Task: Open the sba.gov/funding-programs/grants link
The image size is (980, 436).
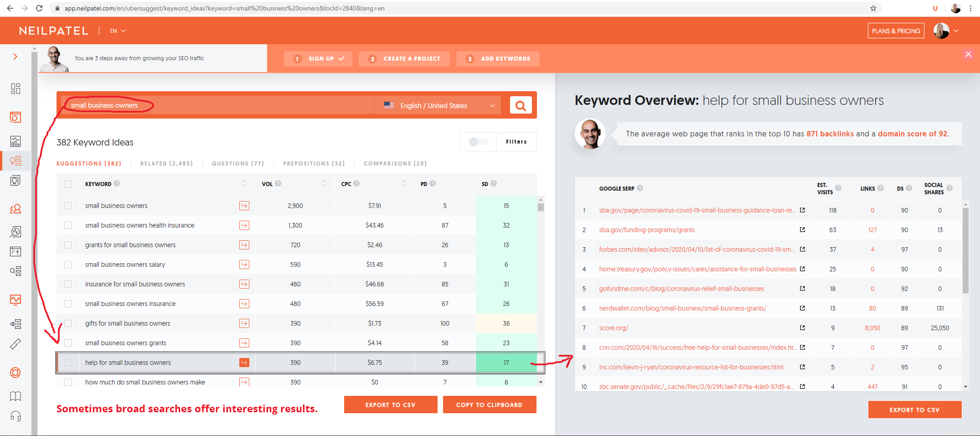Action: pyautogui.click(x=647, y=230)
